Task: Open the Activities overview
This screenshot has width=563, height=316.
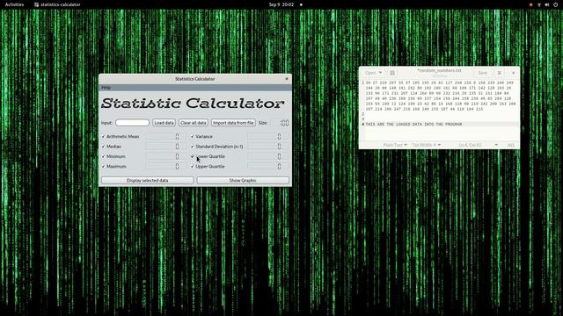Action: tap(14, 4)
